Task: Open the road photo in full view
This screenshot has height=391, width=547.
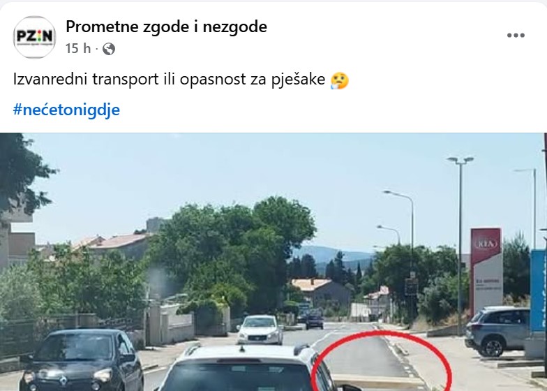Action: tap(273, 262)
